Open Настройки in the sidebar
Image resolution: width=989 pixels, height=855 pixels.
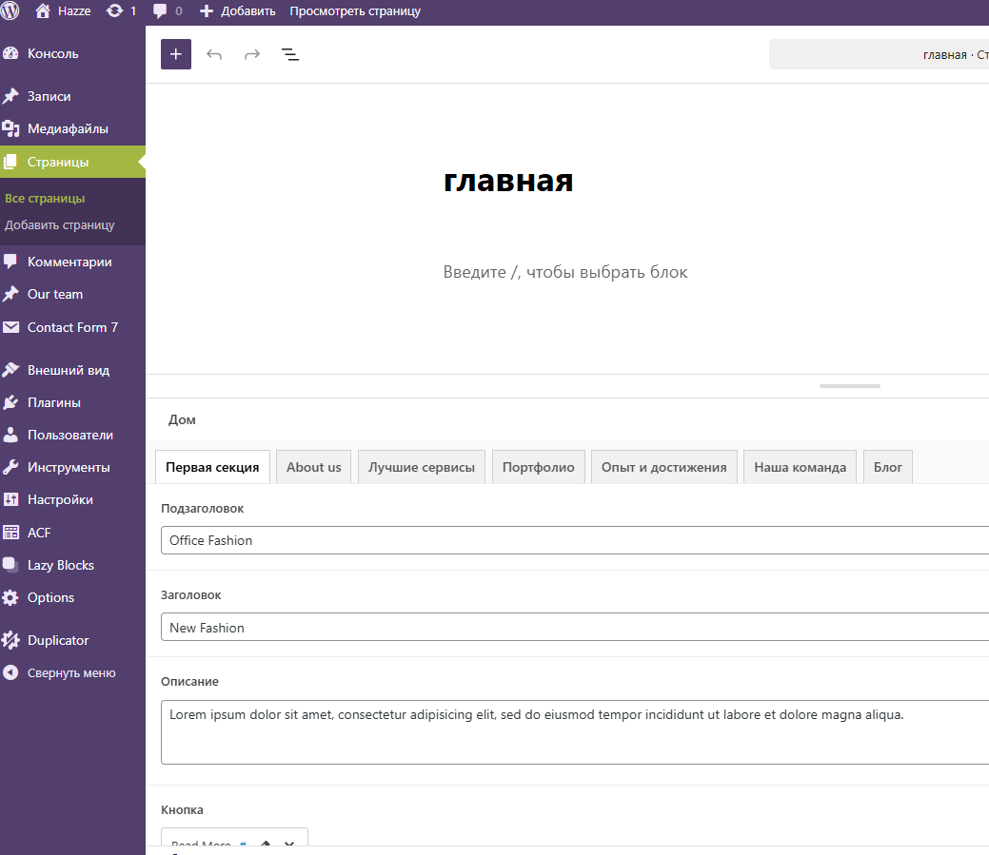click(72, 499)
